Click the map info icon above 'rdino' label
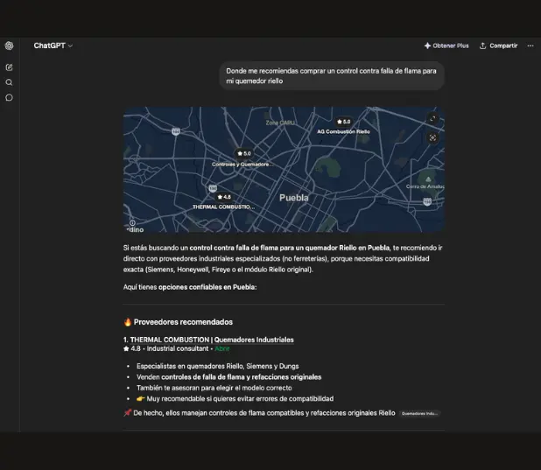The width and height of the screenshot is (541, 470). pos(132,223)
